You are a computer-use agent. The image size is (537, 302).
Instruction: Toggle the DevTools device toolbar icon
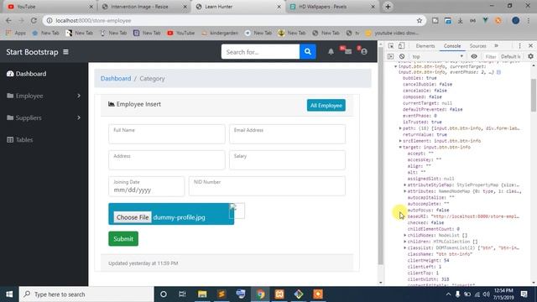click(401, 45)
